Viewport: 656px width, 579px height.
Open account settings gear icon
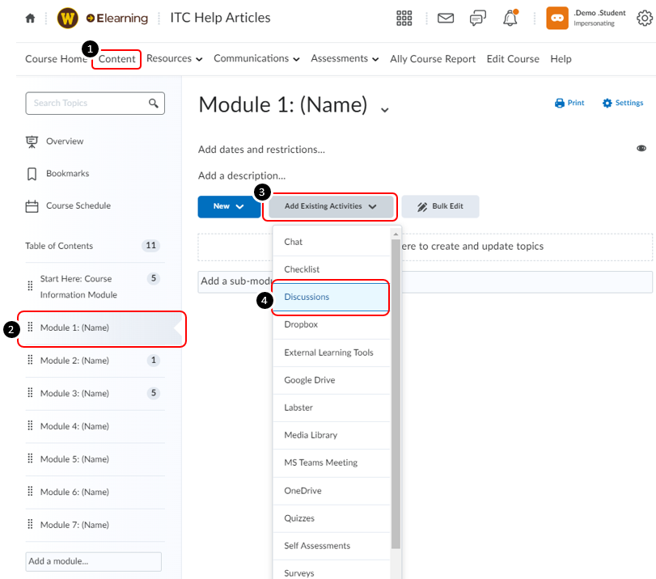click(645, 18)
